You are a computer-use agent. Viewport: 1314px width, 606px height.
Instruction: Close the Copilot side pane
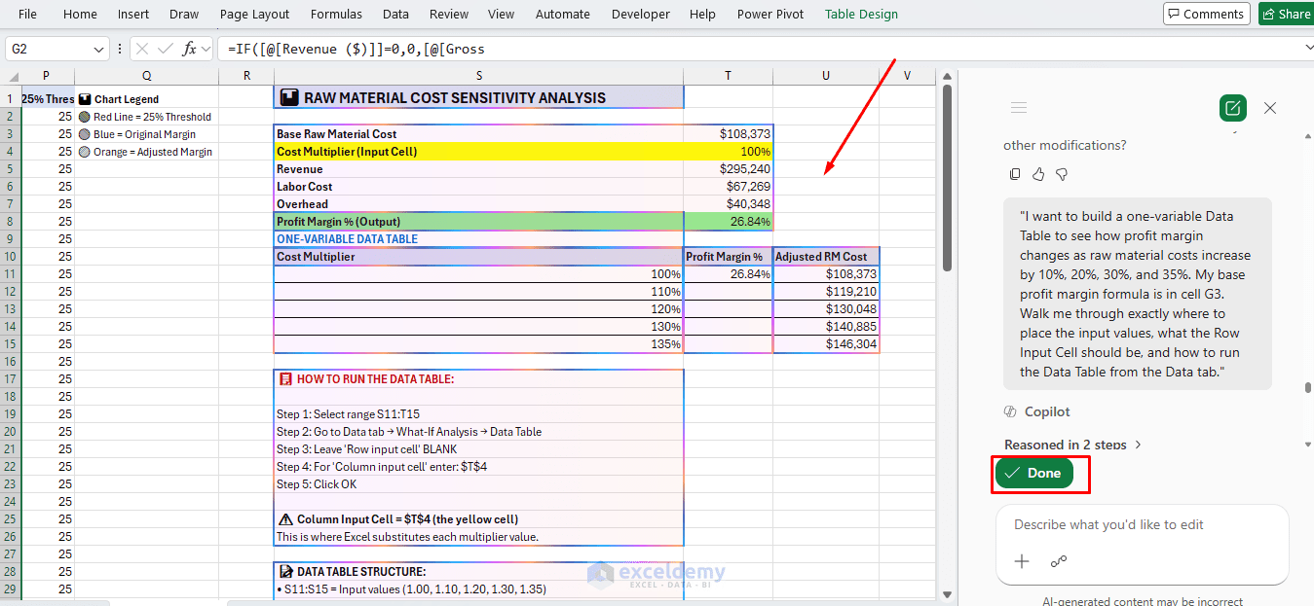point(1270,108)
